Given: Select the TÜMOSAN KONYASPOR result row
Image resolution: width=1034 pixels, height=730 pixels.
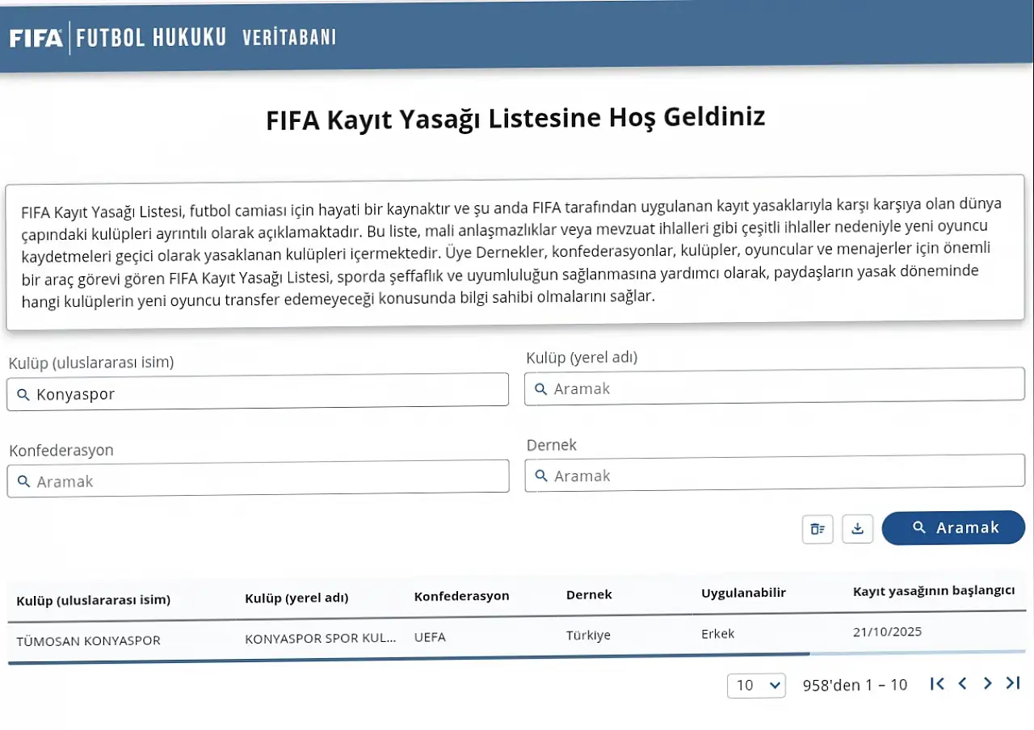Looking at the screenshot, I should point(89,640).
